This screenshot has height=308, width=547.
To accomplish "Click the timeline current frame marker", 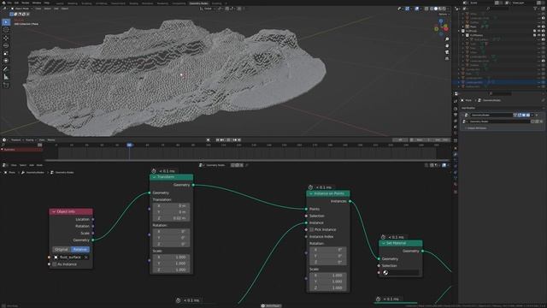I will click(x=129, y=145).
